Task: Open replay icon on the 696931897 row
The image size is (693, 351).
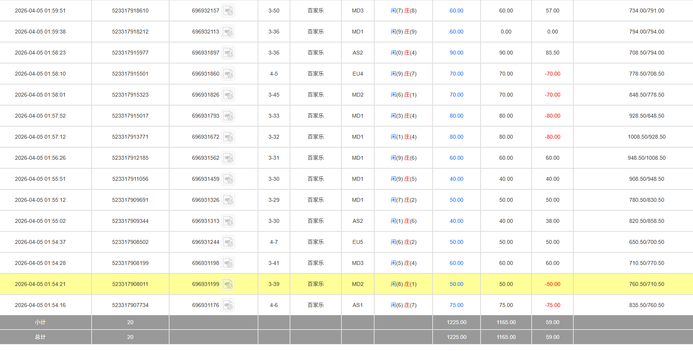Action: 228,53
